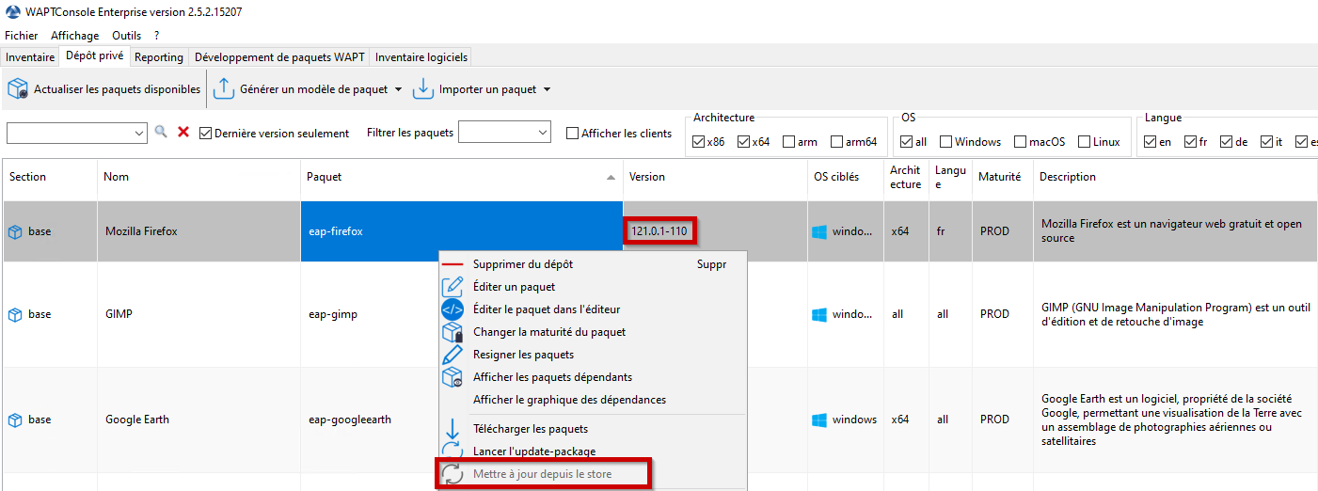Click the Actualiser les paquets disponibles package icon

tap(18, 89)
